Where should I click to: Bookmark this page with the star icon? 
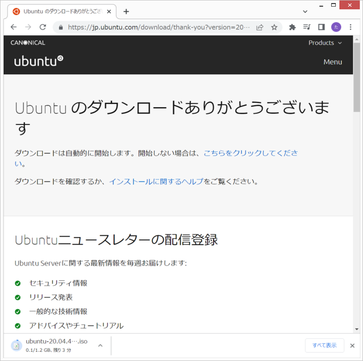[x=275, y=28]
